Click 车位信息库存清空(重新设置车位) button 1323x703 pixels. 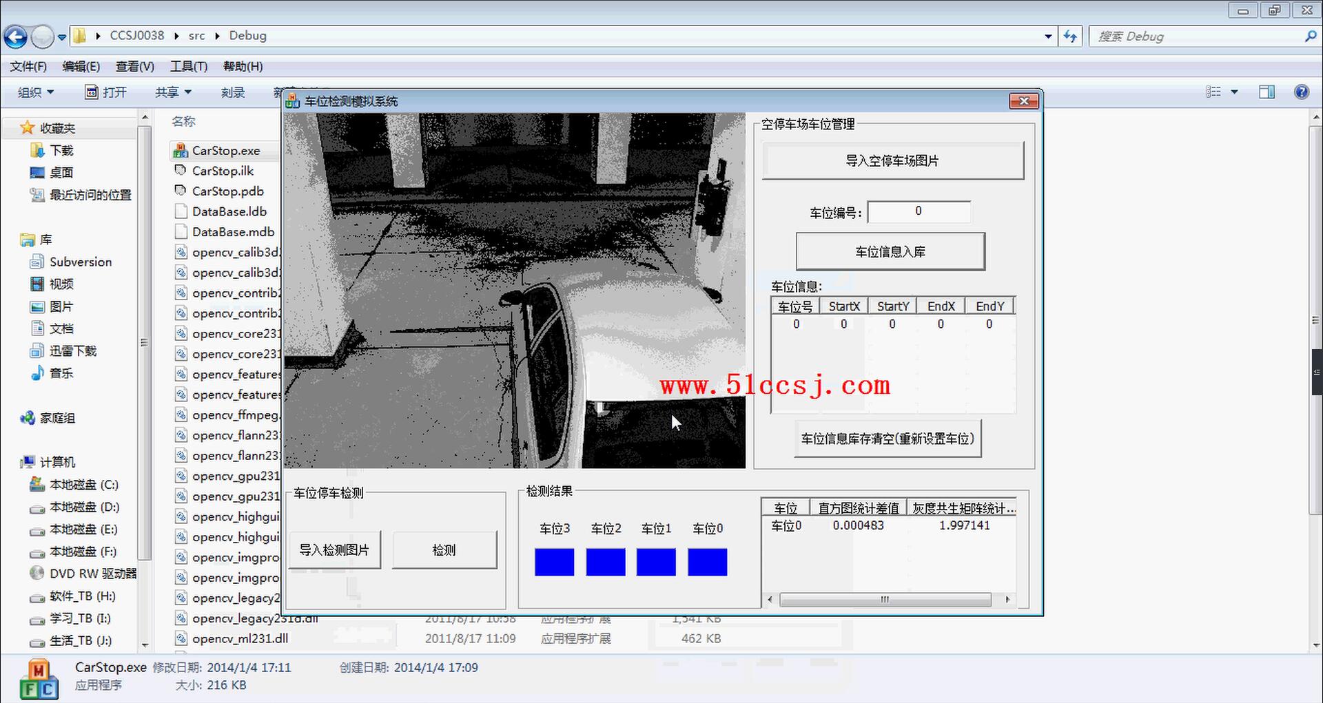pyautogui.click(x=888, y=439)
